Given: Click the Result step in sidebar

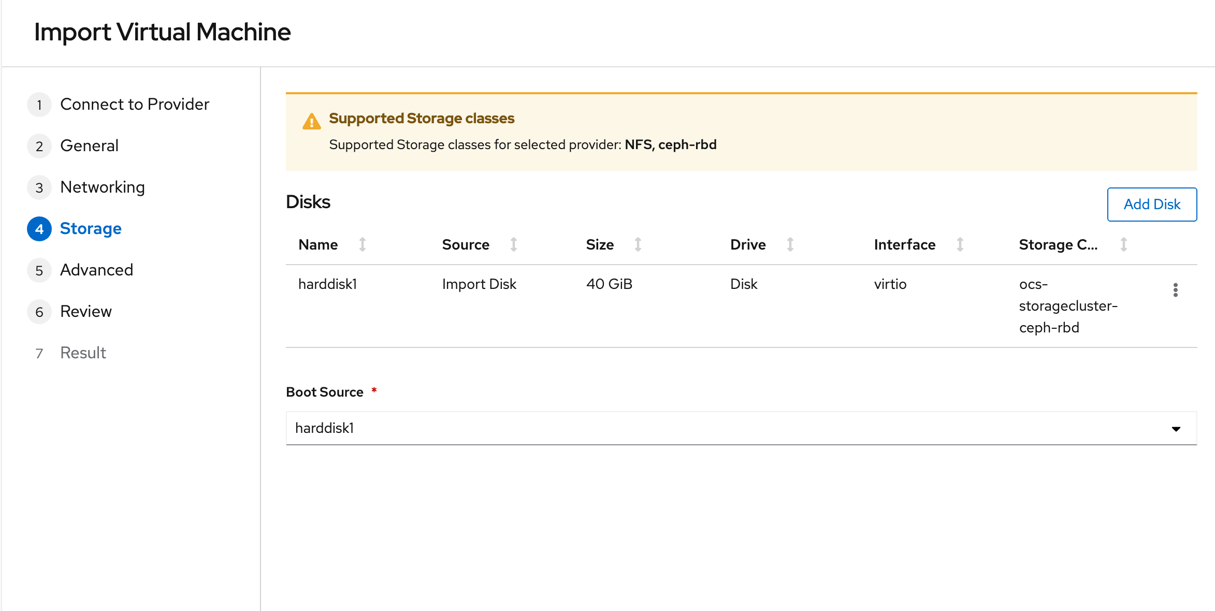Looking at the screenshot, I should click(x=83, y=353).
